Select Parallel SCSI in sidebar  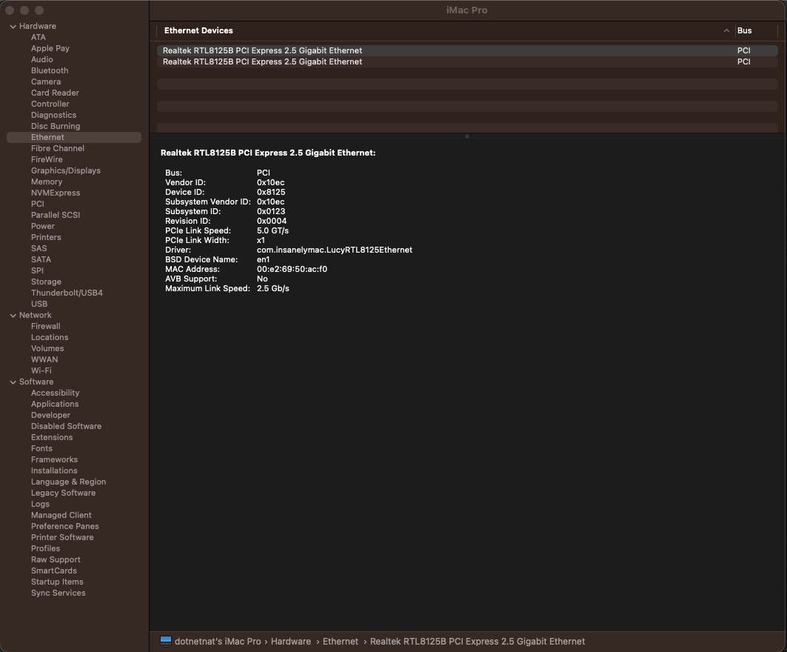tap(56, 215)
